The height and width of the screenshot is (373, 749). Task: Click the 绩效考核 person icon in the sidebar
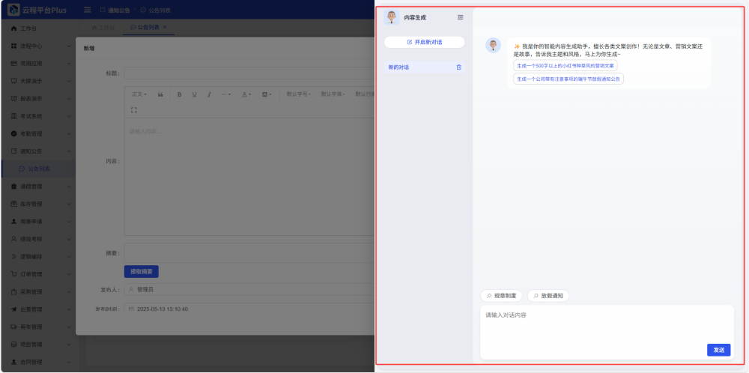13,239
